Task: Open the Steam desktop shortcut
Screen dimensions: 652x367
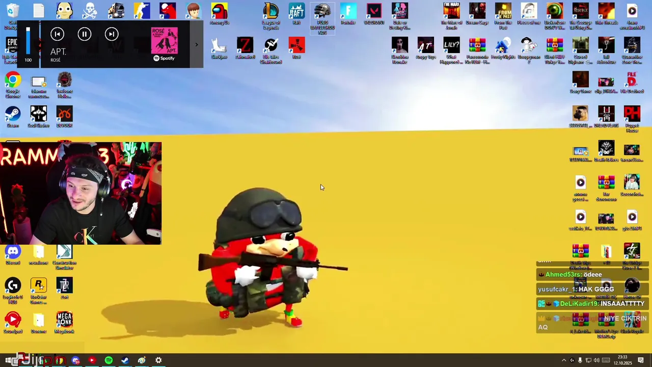Action: pos(13,117)
